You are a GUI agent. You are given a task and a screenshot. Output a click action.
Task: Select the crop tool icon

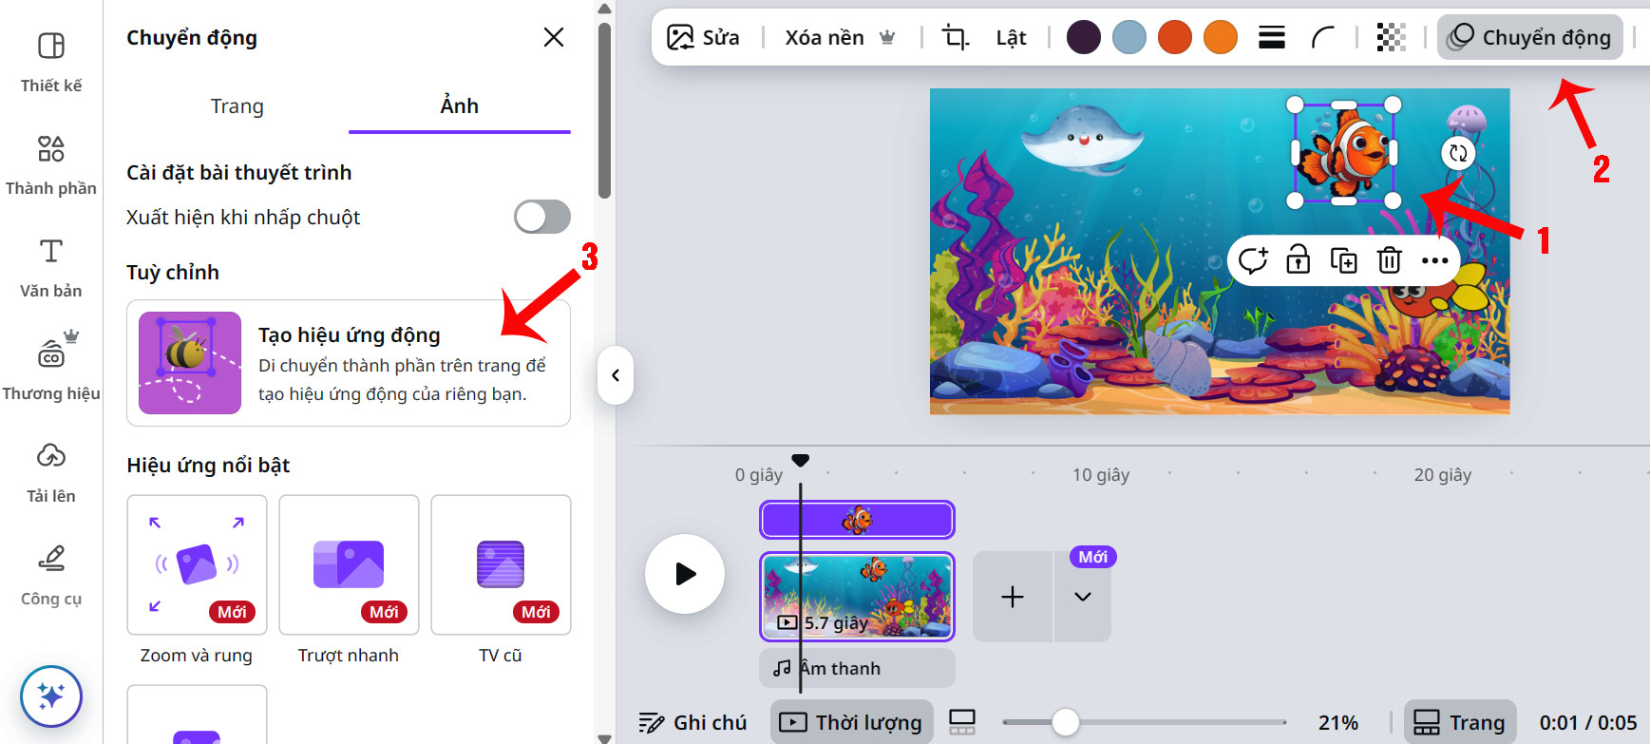[955, 37]
